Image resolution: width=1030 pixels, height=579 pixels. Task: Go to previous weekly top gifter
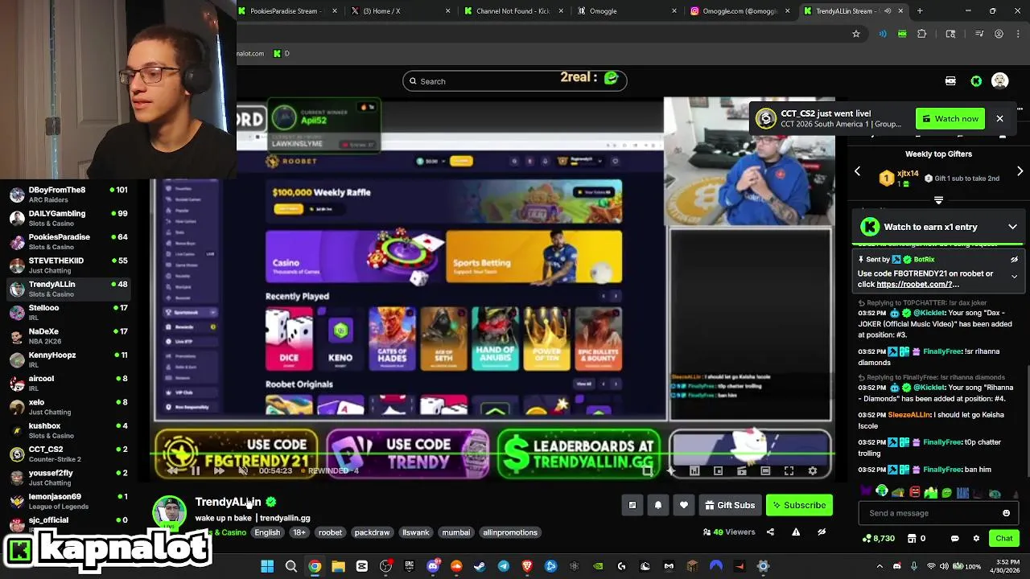click(858, 171)
